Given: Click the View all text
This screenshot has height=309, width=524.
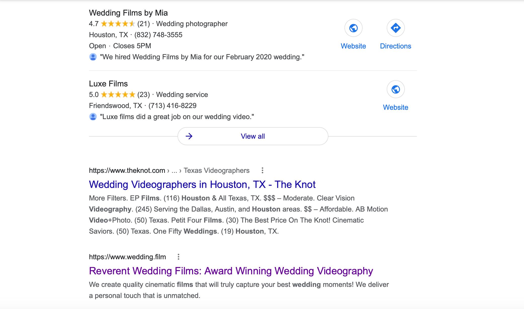Looking at the screenshot, I should (x=253, y=136).
